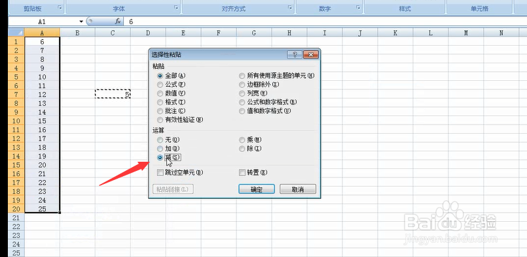527x257 pixels.
Task: Click the formula bar showing 6
Action: tap(325, 22)
